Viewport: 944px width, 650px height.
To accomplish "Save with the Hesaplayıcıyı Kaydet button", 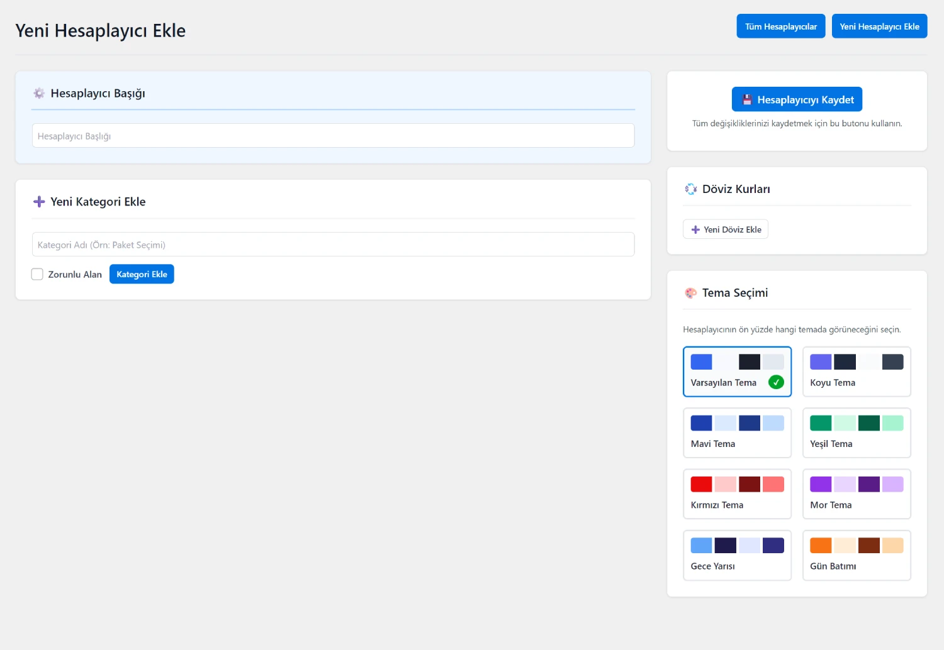I will pos(797,99).
